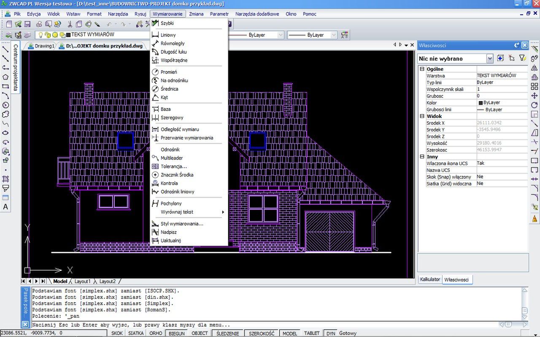540x337 pixels.
Task: Click MODEL button in status bar
Action: [290, 333]
